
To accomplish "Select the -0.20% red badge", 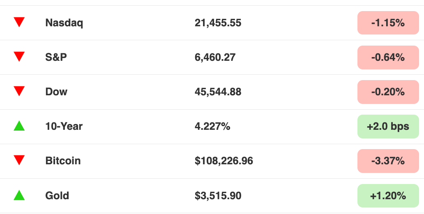I will click(x=388, y=92).
